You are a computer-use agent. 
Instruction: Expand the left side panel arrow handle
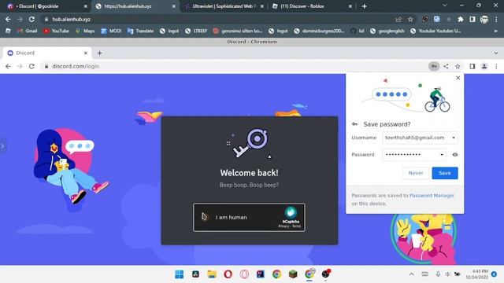pos(2,146)
